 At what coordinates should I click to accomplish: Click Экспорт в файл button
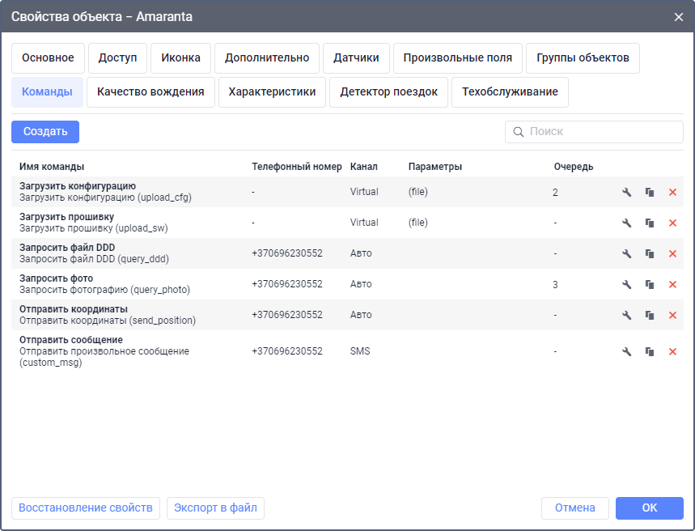coord(215,508)
